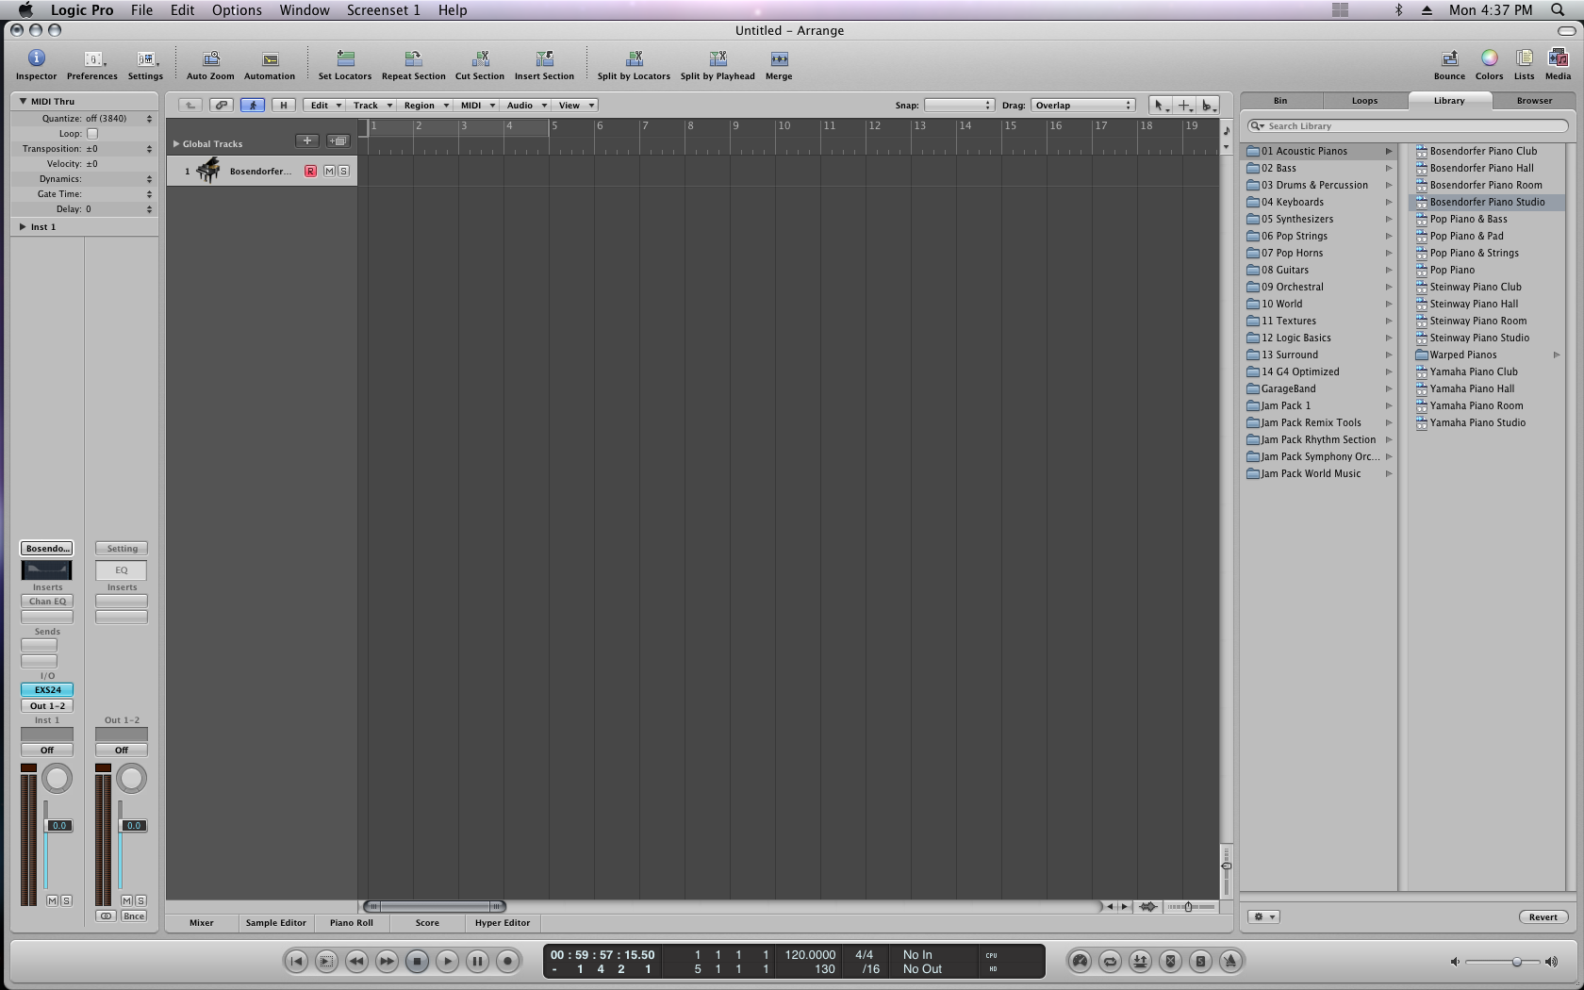
Task: Click the Revert button in the Library
Action: [1543, 917]
